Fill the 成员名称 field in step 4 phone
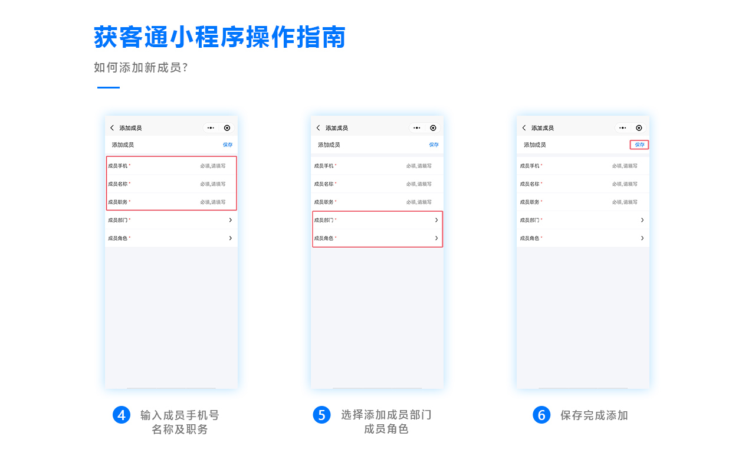 (171, 184)
